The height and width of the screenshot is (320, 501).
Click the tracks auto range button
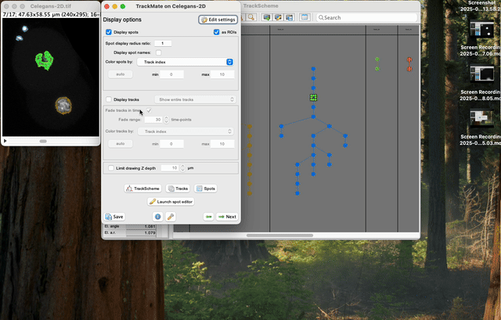tap(120, 144)
